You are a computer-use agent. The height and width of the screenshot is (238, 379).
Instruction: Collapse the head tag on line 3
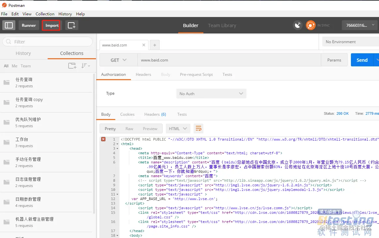tap(118, 149)
